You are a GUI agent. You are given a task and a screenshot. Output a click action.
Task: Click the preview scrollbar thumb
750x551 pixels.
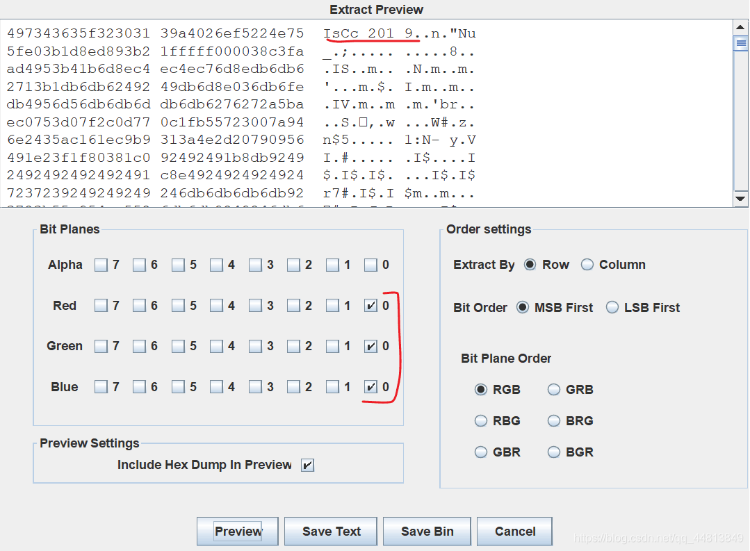[741, 44]
